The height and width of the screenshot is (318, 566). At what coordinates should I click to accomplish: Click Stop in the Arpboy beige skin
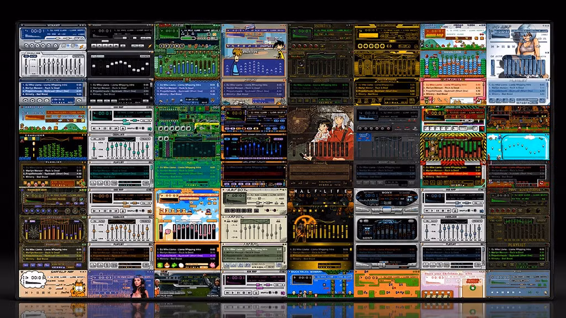(x=244, y=210)
